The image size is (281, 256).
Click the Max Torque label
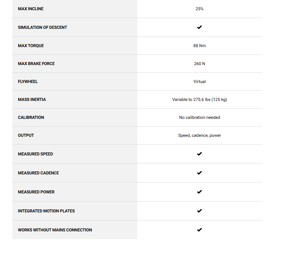click(31, 46)
